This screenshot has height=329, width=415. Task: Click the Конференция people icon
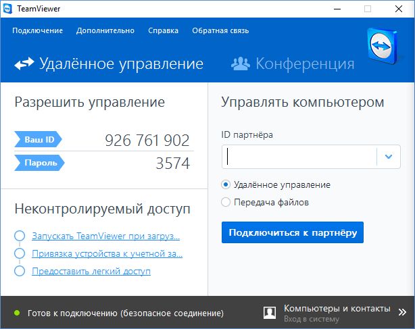pyautogui.click(x=240, y=64)
